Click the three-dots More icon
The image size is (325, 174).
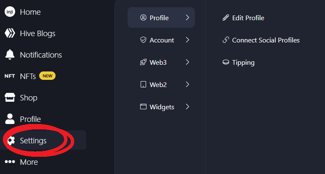[x=10, y=162]
